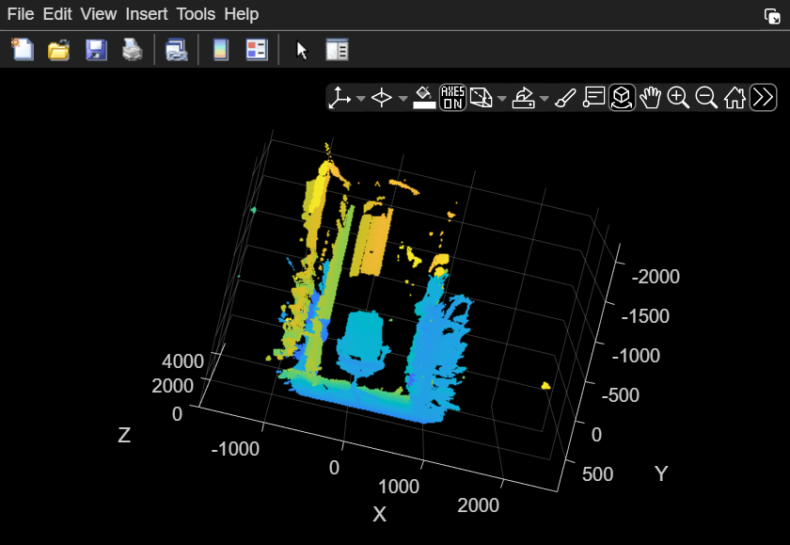
Task: Turn off the highlighted Rotate 3D mode
Action: click(x=622, y=97)
